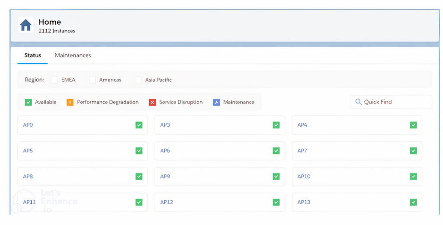
Task: Switch to the Status tab
Action: [32, 55]
